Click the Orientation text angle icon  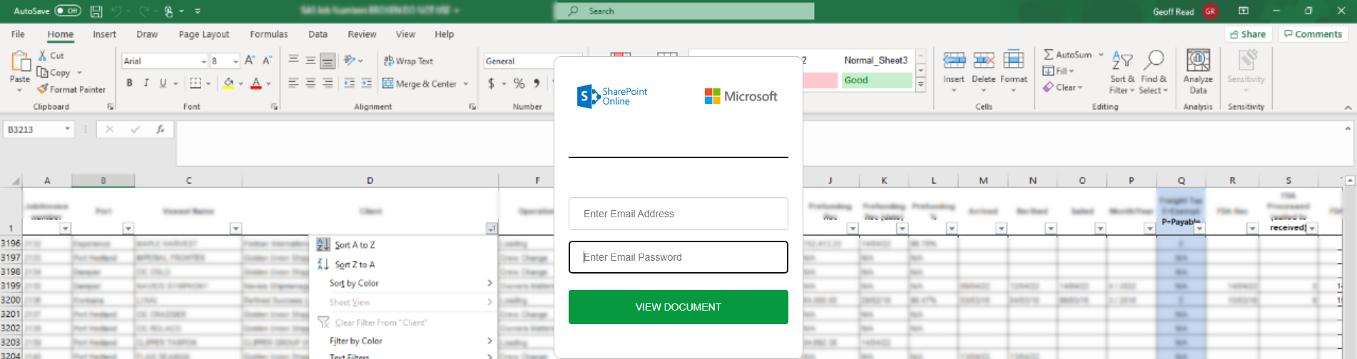pyautogui.click(x=350, y=61)
